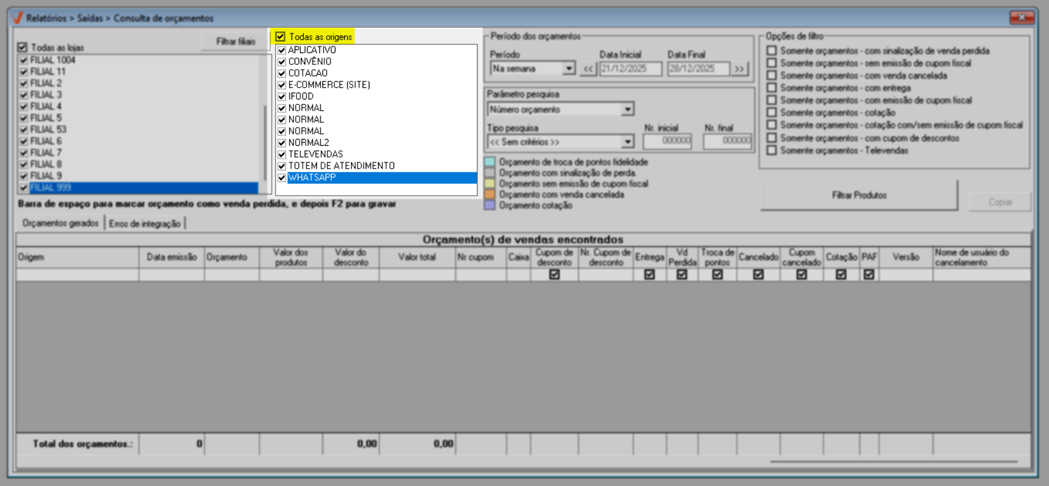
Task: Toggle the grid checkbox under Vd Perdida column
Action: (x=682, y=275)
